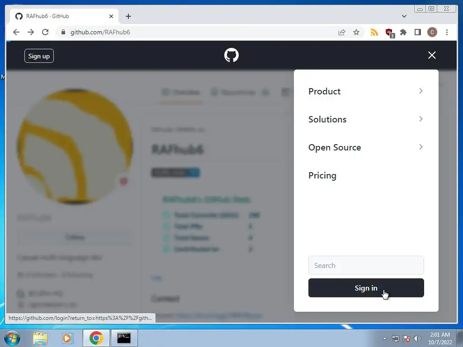Open the tab search dropdown arrow
Image resolution: width=463 pixels, height=347 pixels.
404,16
